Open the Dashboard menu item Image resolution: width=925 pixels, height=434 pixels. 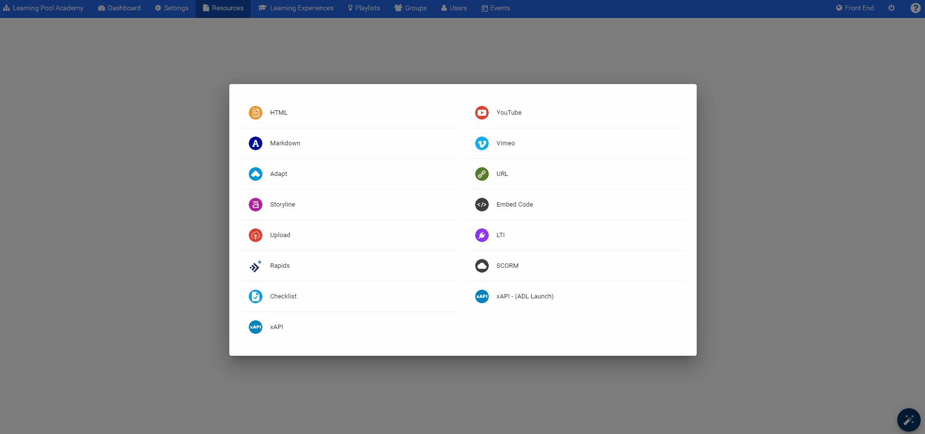click(119, 8)
